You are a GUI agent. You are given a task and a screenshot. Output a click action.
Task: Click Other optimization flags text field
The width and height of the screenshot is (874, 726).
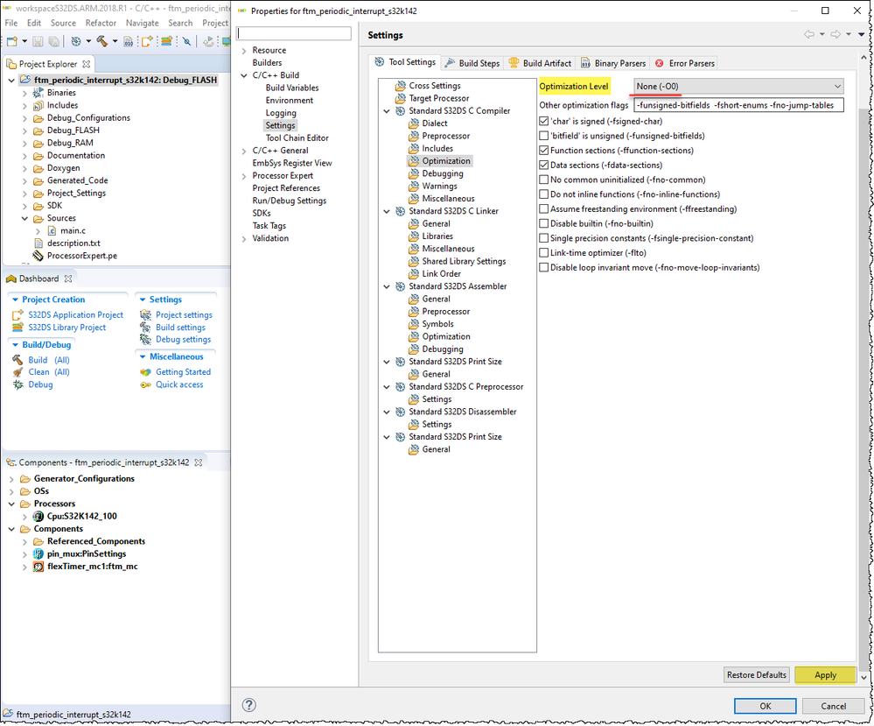pos(738,105)
